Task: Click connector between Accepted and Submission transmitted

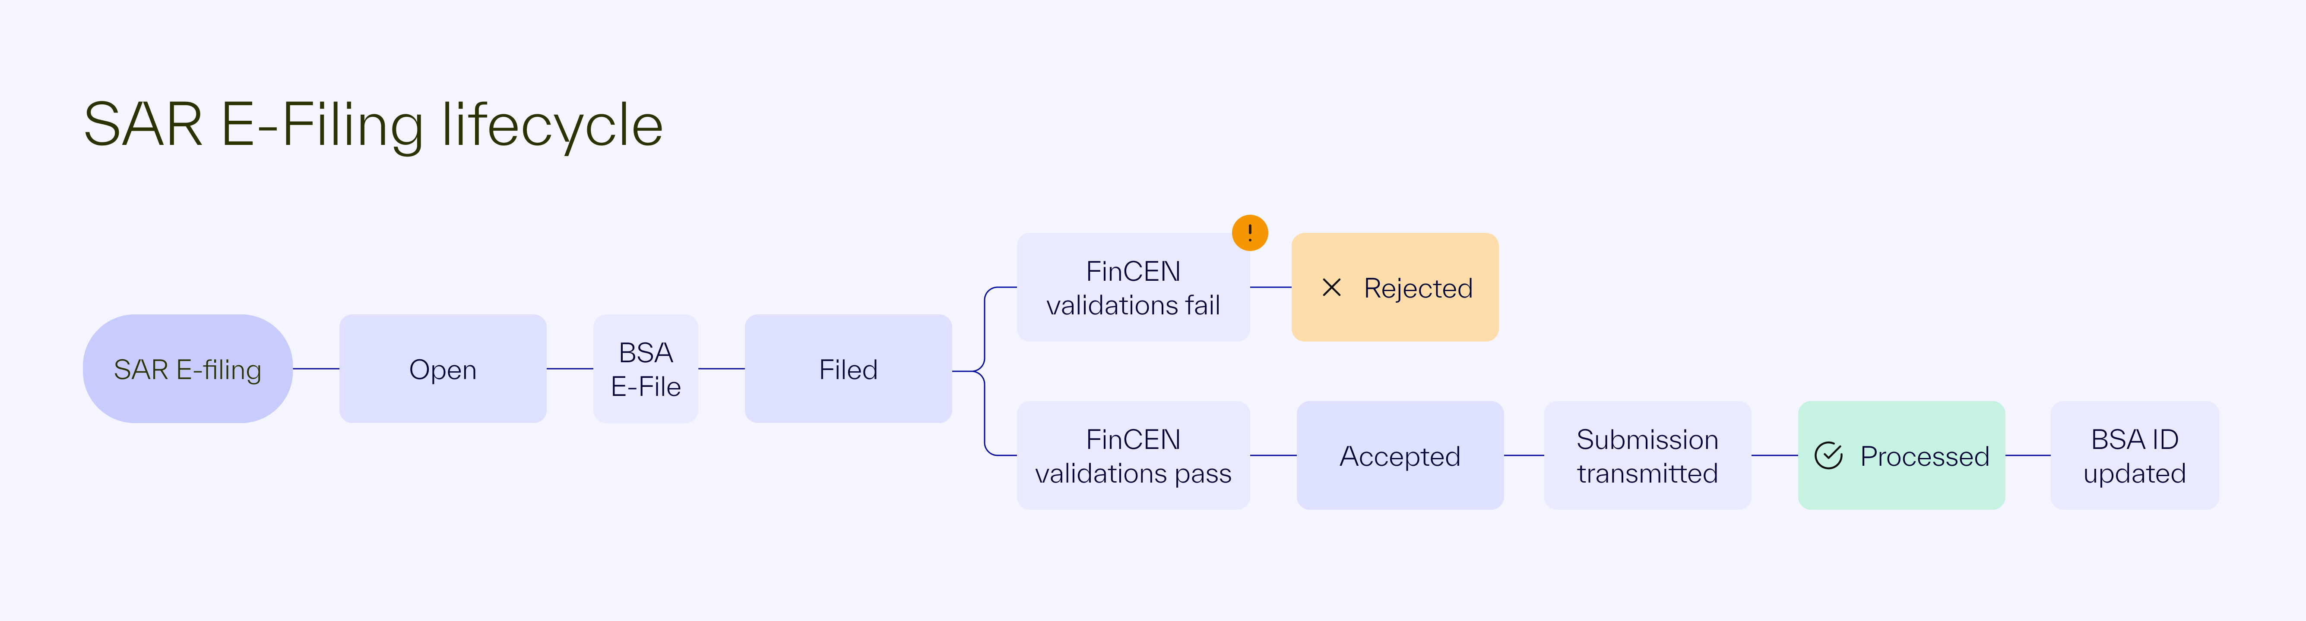Action: [1524, 456]
